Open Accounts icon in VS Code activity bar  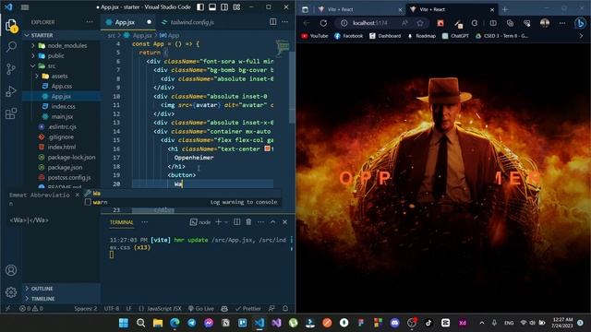click(11, 270)
